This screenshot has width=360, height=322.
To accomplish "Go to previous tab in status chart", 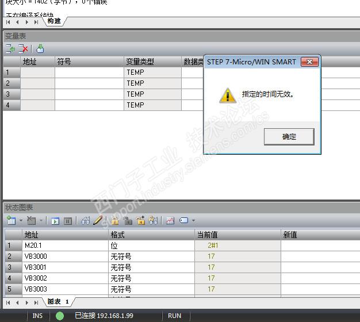I will coord(17,302).
